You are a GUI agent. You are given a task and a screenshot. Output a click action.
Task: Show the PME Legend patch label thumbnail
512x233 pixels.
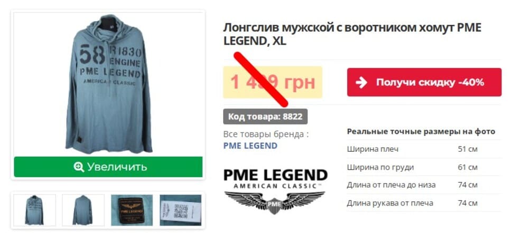(x=132, y=210)
